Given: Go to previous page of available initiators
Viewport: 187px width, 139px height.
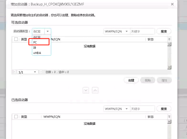Looking at the screenshot, I should coord(15,72).
